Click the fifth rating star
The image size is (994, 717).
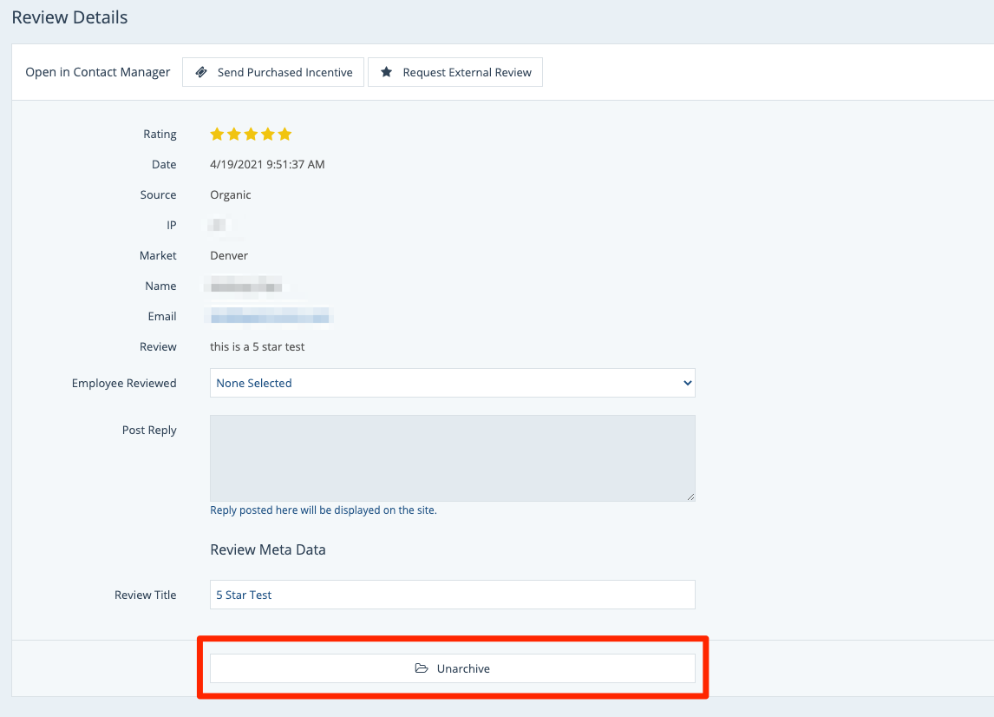[x=284, y=134]
